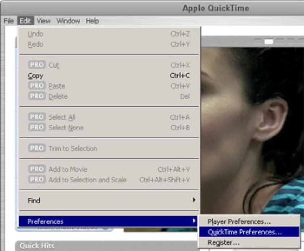Click PRO badge beside Add to Selection and Scale

click(x=37, y=179)
